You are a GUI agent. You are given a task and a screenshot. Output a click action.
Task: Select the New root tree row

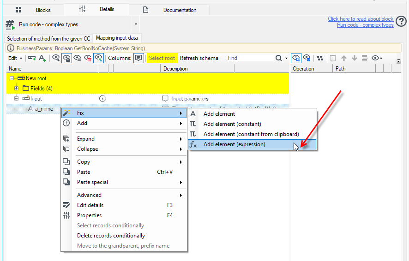point(148,78)
